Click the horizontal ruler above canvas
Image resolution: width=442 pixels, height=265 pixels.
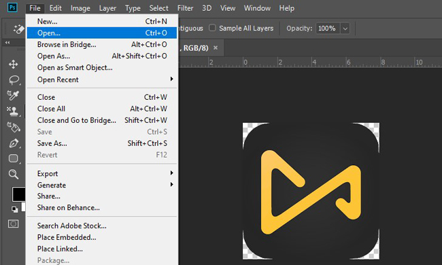click(310, 63)
